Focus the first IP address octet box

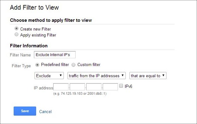[61, 87]
